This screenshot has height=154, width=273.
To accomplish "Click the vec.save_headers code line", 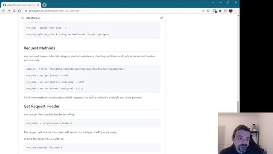I will click(x=44, y=148).
